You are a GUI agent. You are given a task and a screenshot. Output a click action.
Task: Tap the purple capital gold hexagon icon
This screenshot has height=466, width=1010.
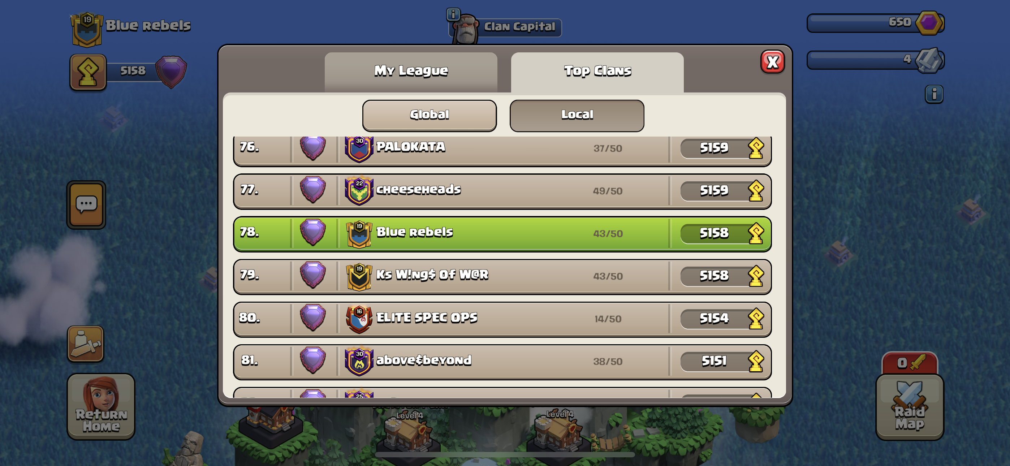click(x=928, y=23)
